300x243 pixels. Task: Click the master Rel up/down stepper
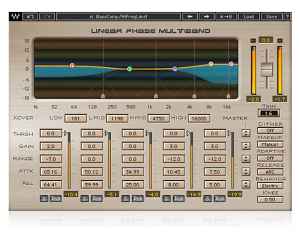246,184
